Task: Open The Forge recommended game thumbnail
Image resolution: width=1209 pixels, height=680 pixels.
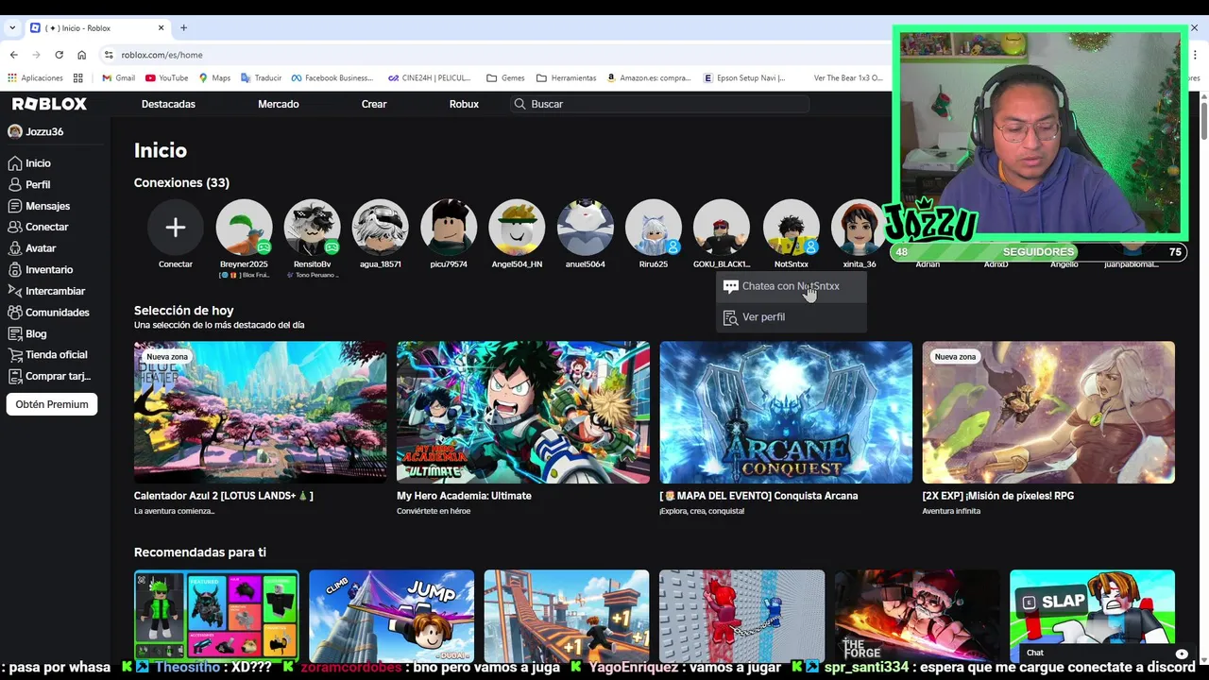Action: click(916, 615)
